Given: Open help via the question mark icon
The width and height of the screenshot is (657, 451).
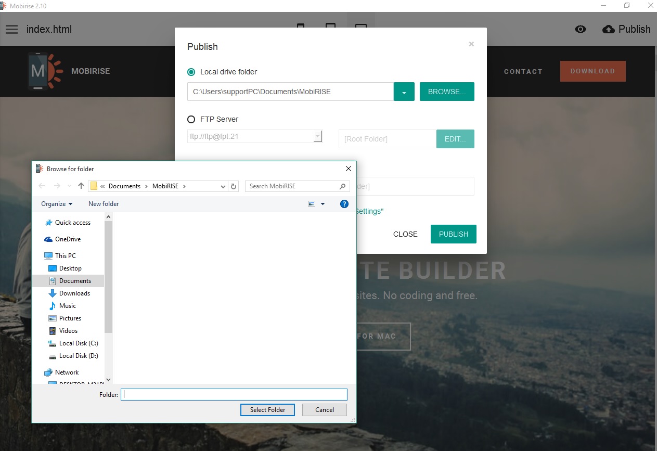Looking at the screenshot, I should click(344, 203).
